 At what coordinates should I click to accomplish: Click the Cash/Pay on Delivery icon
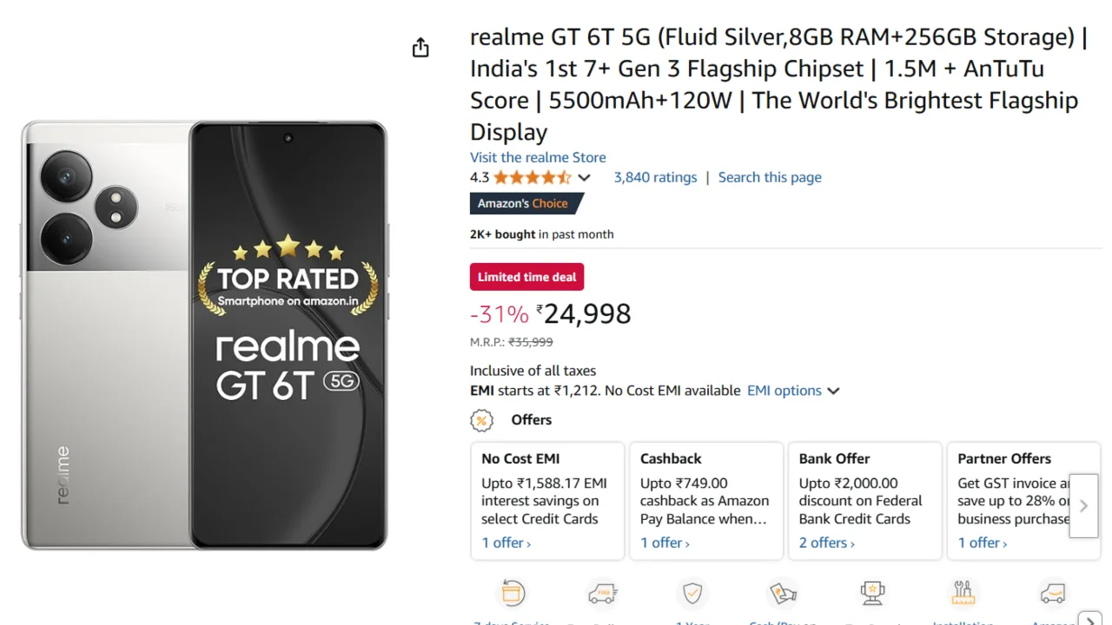click(783, 594)
